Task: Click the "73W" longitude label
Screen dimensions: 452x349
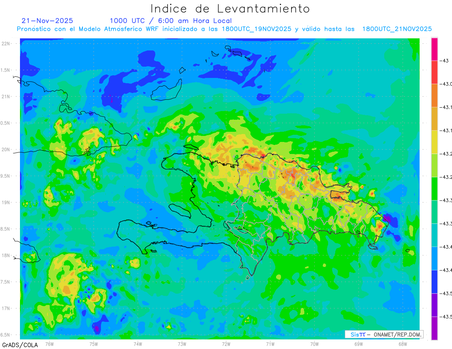Action: point(182,344)
